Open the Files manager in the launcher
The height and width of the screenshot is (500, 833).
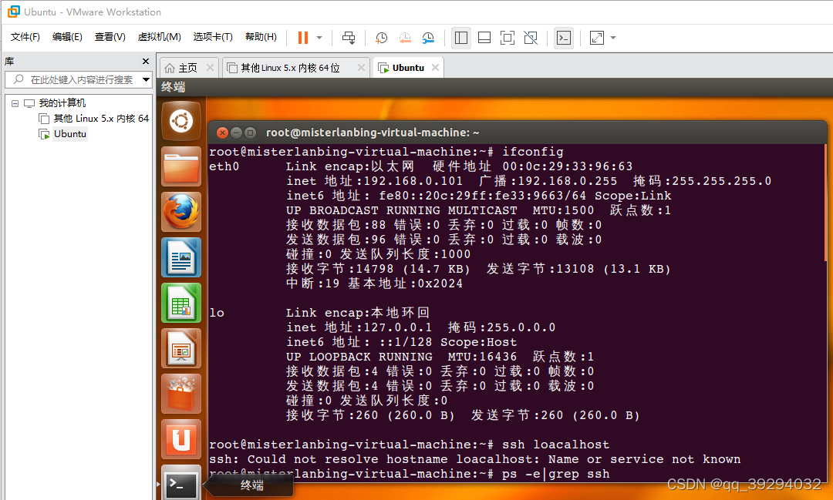coord(181,166)
